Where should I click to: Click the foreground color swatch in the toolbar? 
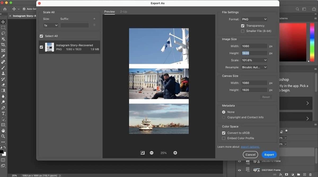(2, 151)
